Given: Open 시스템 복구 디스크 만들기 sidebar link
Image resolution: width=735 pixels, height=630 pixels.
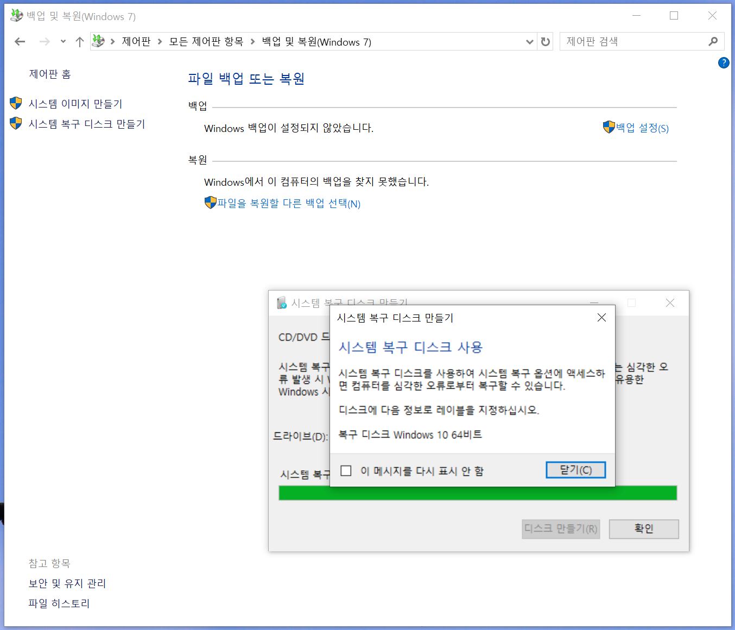Looking at the screenshot, I should pyautogui.click(x=87, y=124).
